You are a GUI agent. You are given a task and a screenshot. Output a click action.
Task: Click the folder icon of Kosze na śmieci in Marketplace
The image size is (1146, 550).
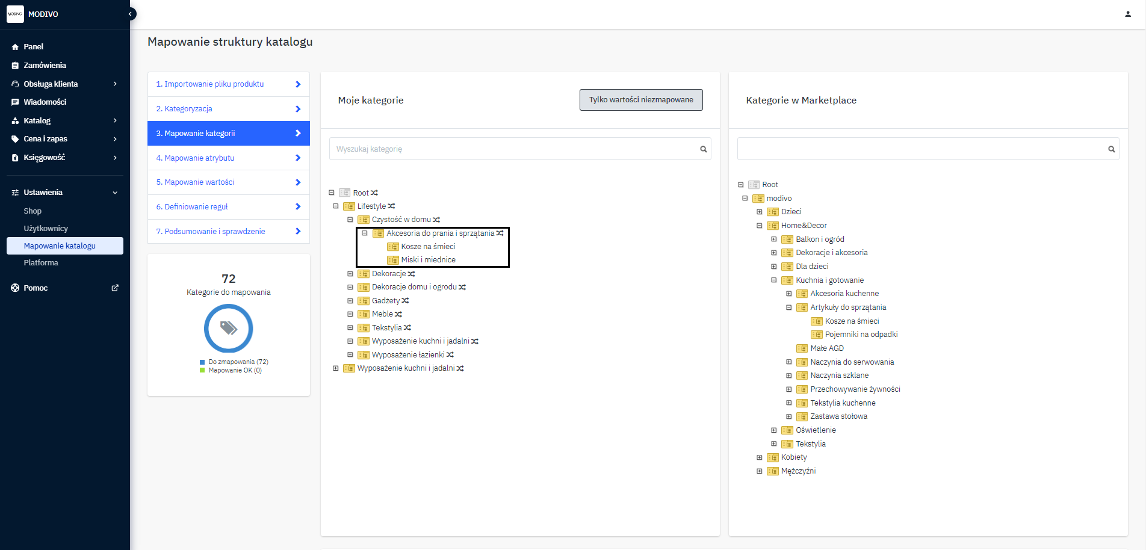coord(816,321)
